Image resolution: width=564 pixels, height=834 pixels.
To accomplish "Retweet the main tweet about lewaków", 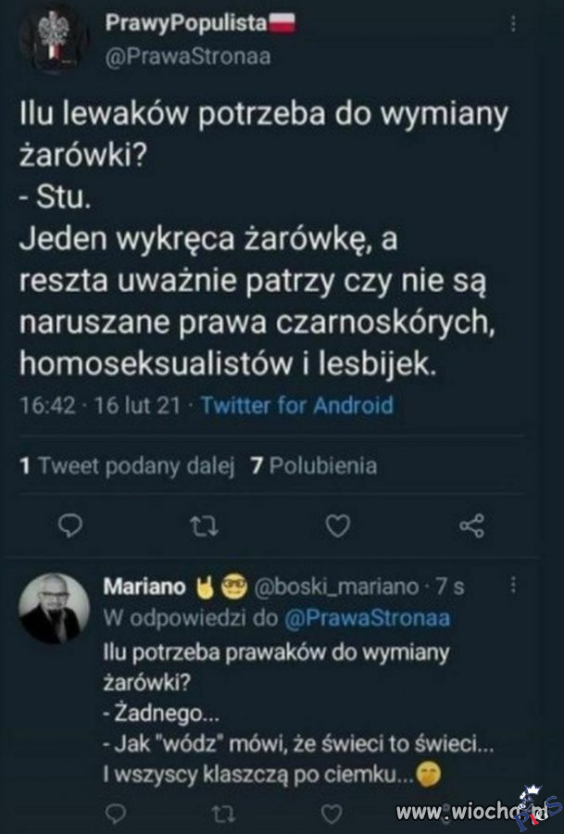I will click(x=202, y=527).
